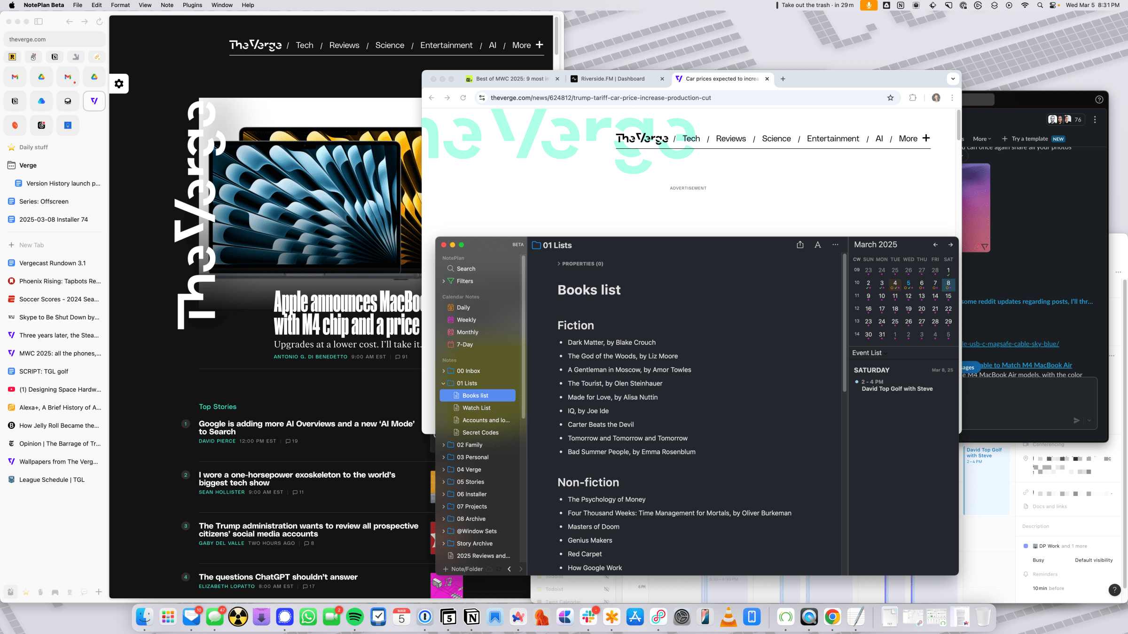The height and width of the screenshot is (634, 1128).
Task: Select March 12 in NotePlan calendar
Action: [908, 296]
